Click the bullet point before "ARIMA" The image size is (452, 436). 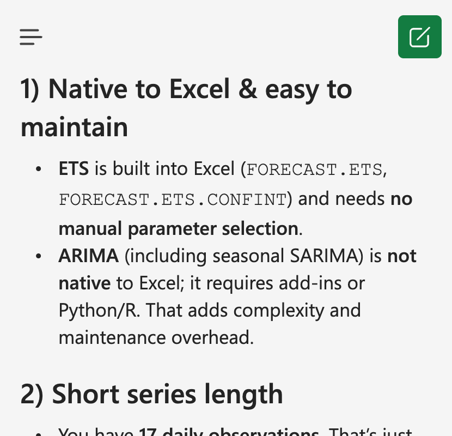click(39, 256)
